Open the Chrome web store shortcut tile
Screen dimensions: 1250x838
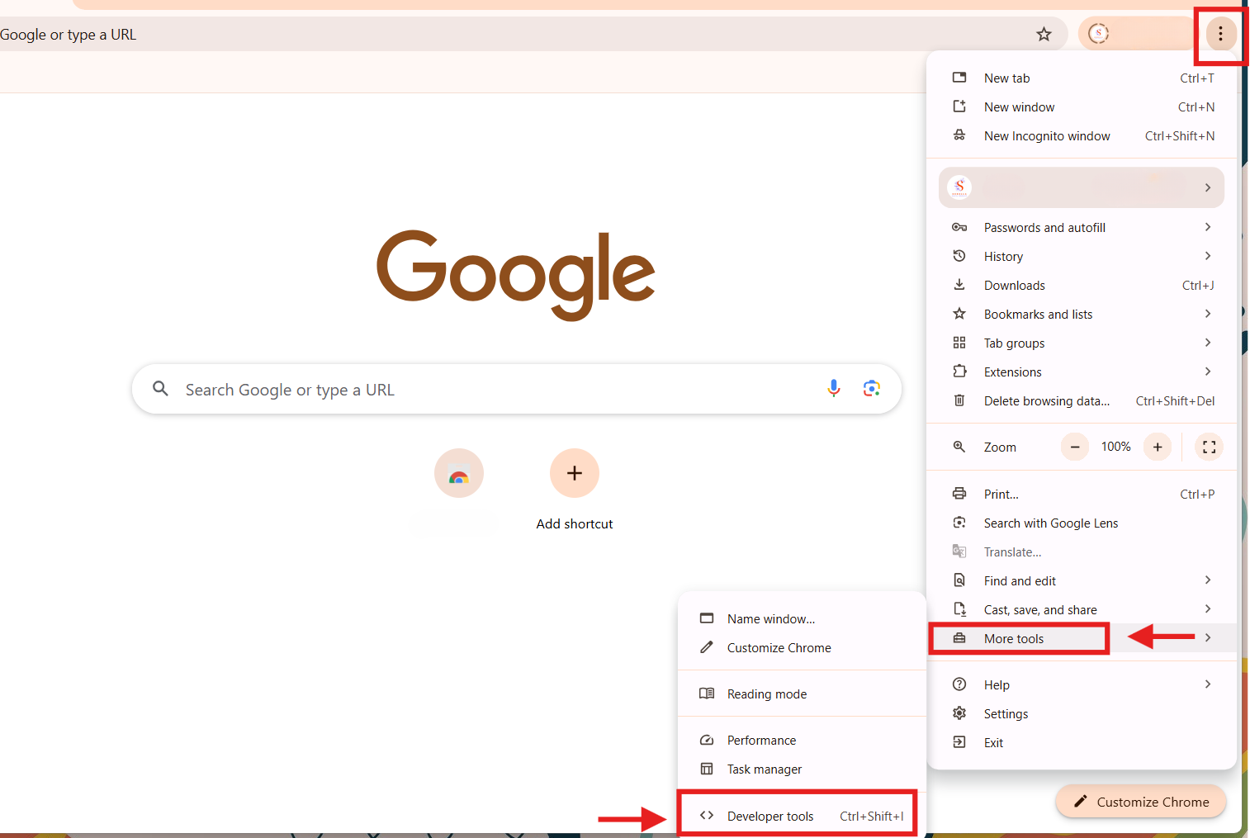[459, 473]
